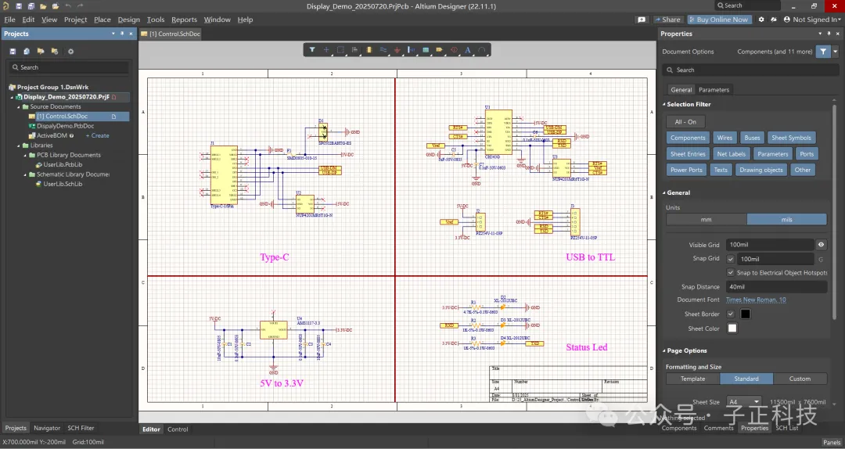845x449 pixels.
Task: Toggle the Net Labels selection filter
Action: tap(732, 153)
